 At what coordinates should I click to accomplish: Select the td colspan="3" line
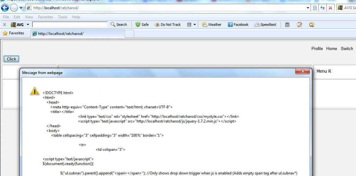[110, 150]
